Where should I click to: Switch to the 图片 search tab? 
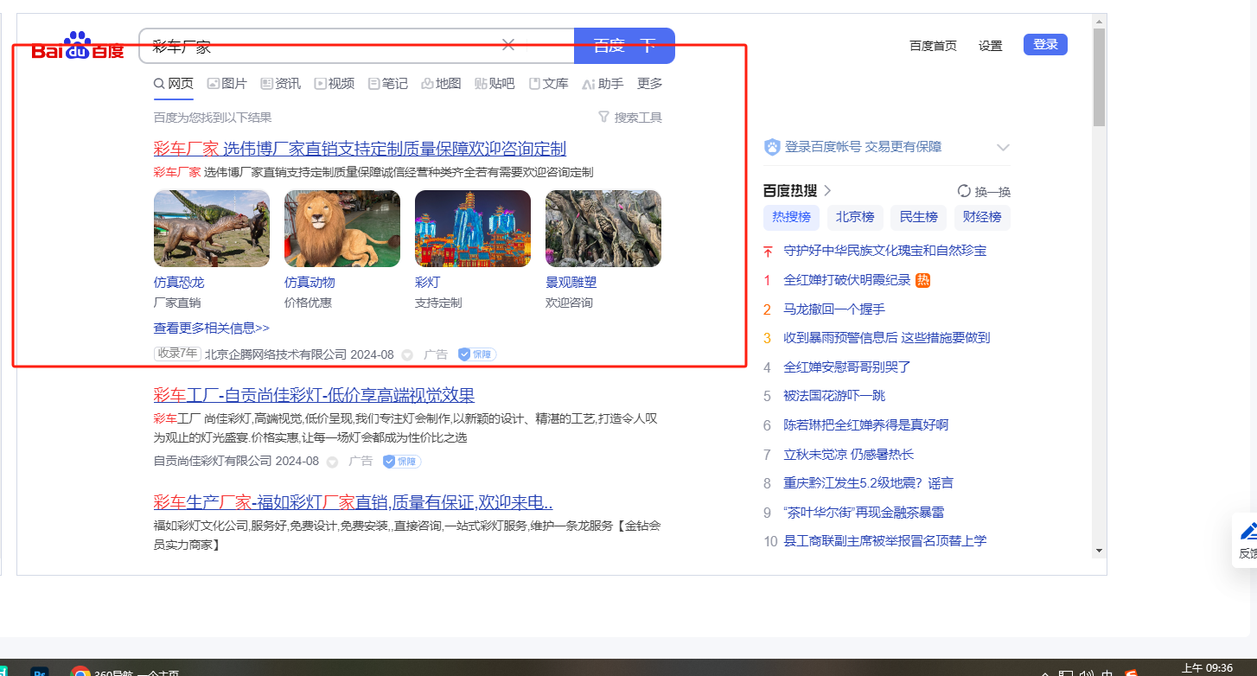click(227, 84)
